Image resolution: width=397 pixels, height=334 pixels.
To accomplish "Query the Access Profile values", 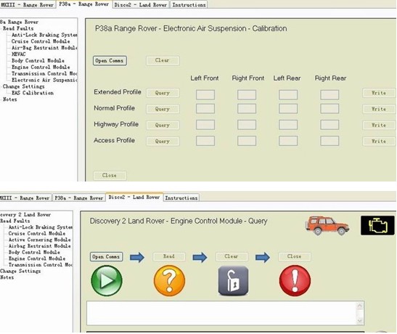I will [163, 142].
